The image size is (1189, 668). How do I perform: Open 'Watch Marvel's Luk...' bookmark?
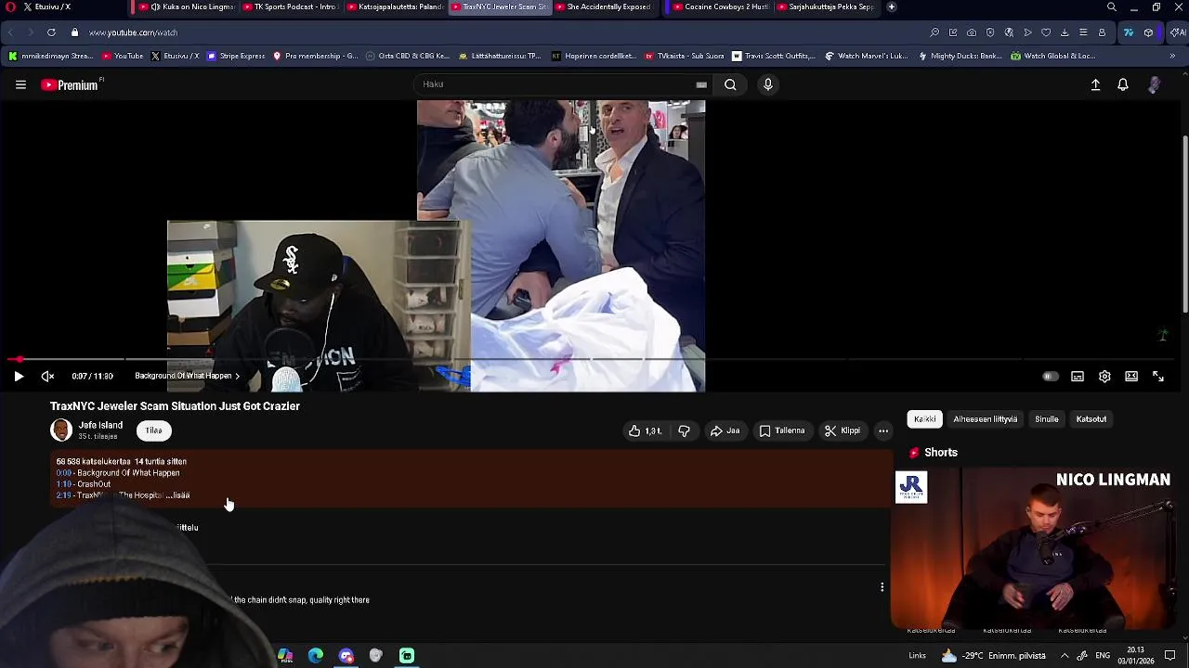[x=866, y=56]
